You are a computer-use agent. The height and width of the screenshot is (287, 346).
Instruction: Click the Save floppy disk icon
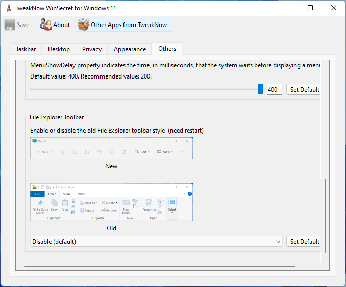10,24
